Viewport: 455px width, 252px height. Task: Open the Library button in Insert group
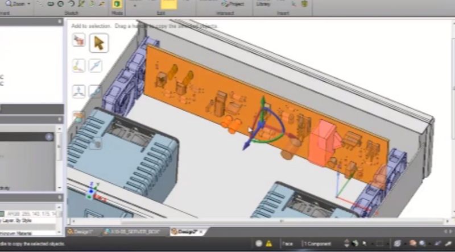(263, 4)
